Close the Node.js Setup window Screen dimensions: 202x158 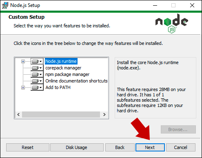[192, 5]
